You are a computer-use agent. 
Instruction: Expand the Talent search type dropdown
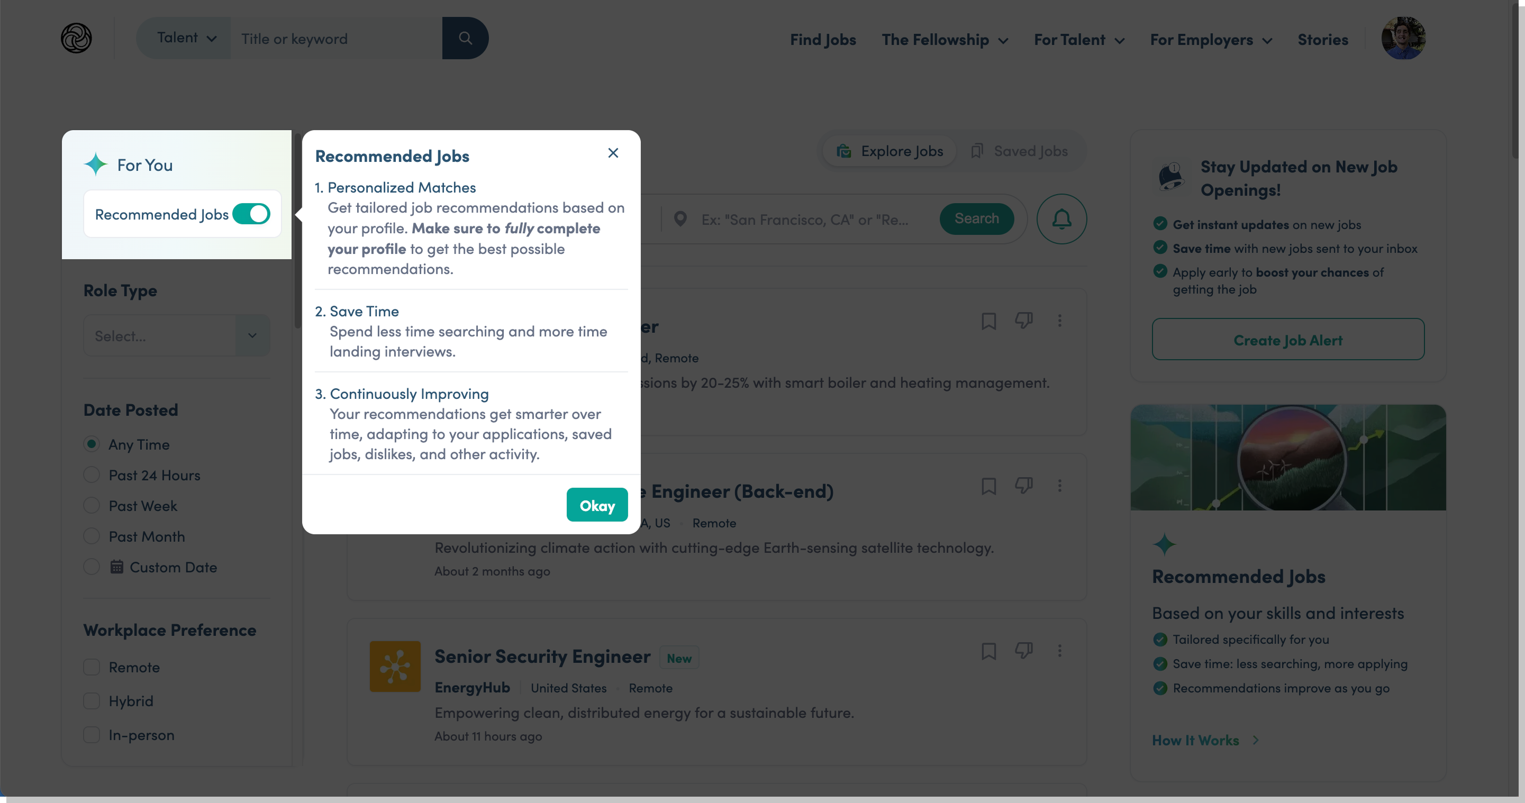pyautogui.click(x=185, y=39)
